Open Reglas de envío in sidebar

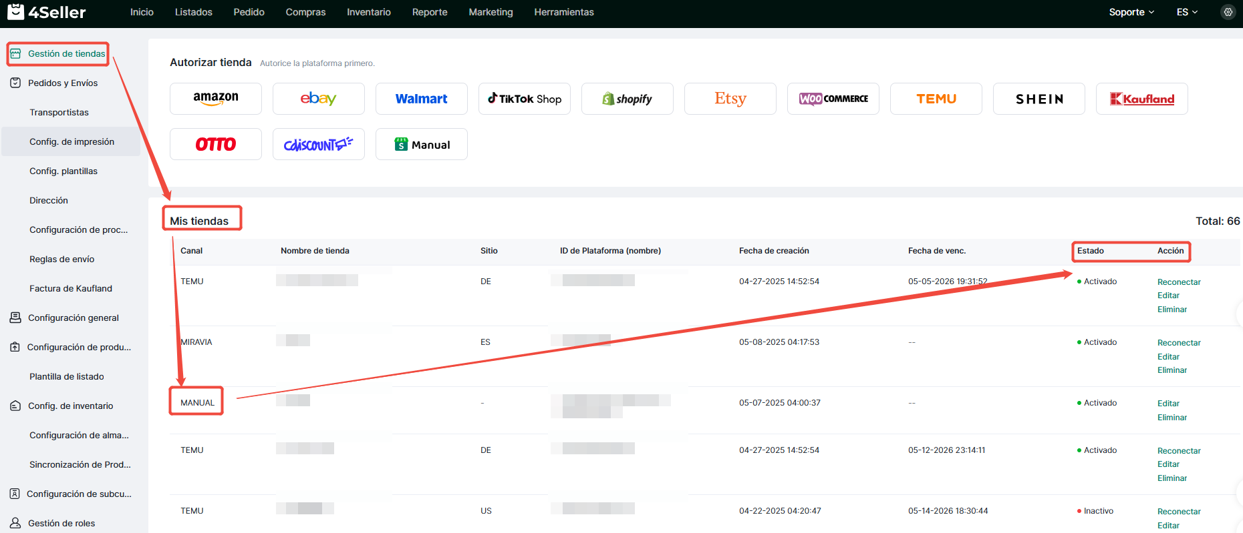click(x=61, y=259)
